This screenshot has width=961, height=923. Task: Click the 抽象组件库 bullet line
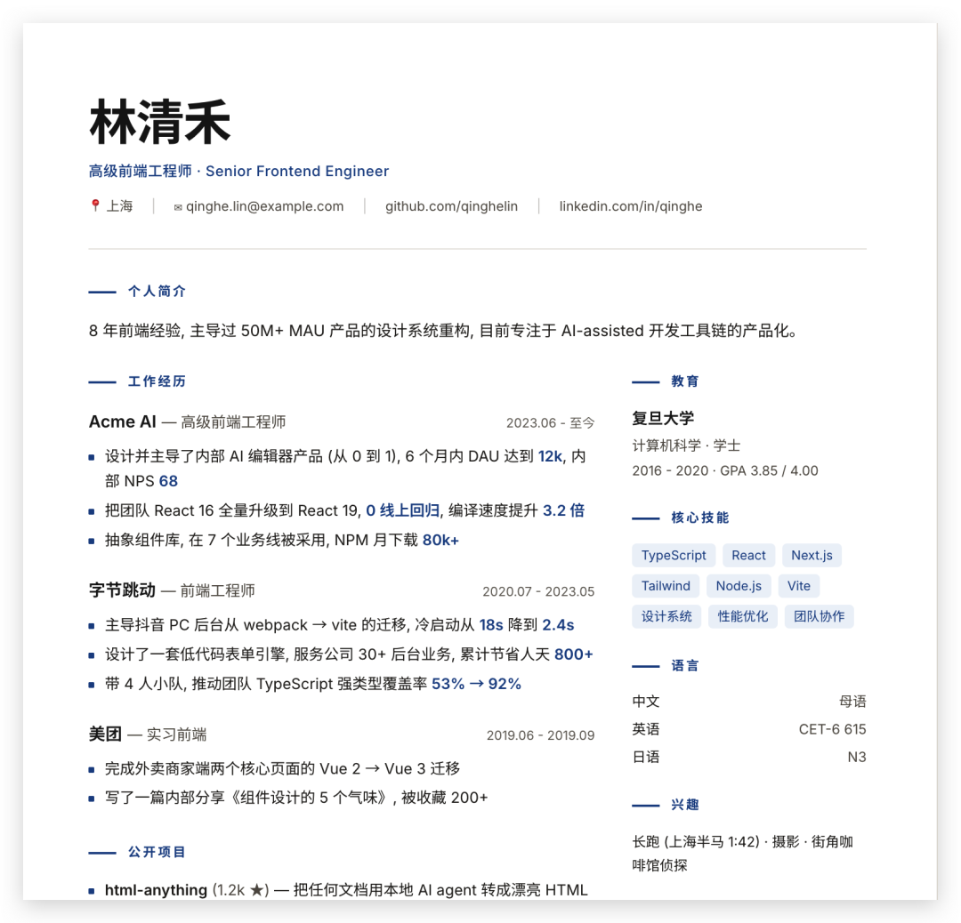[282, 541]
